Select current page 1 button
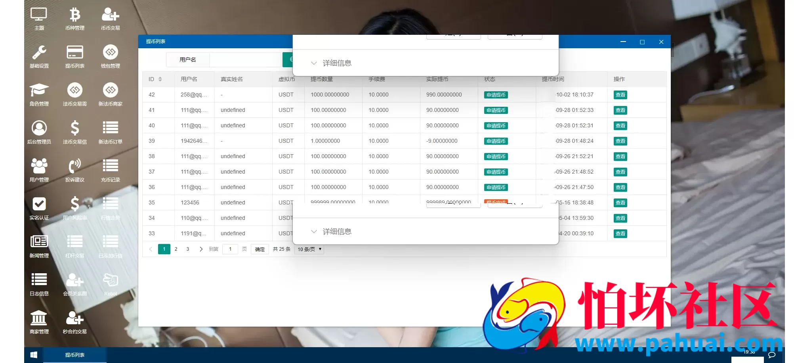Screen dimensions: 794x363 coord(164,249)
